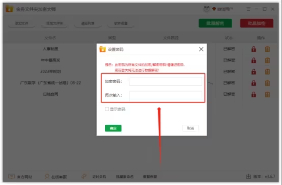Encrypt 2023年规划 using its lock icon

click(253, 72)
